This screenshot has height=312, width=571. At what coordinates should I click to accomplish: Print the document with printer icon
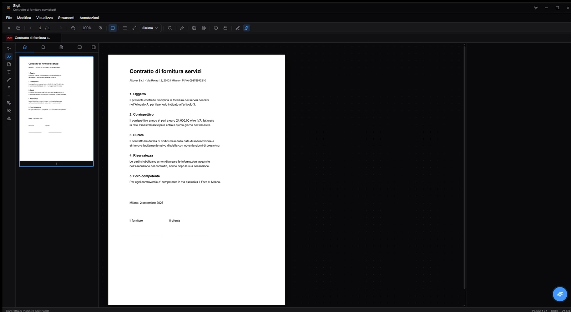coord(204,28)
